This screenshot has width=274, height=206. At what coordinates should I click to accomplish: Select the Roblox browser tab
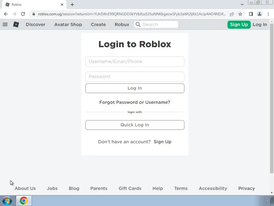34,5
